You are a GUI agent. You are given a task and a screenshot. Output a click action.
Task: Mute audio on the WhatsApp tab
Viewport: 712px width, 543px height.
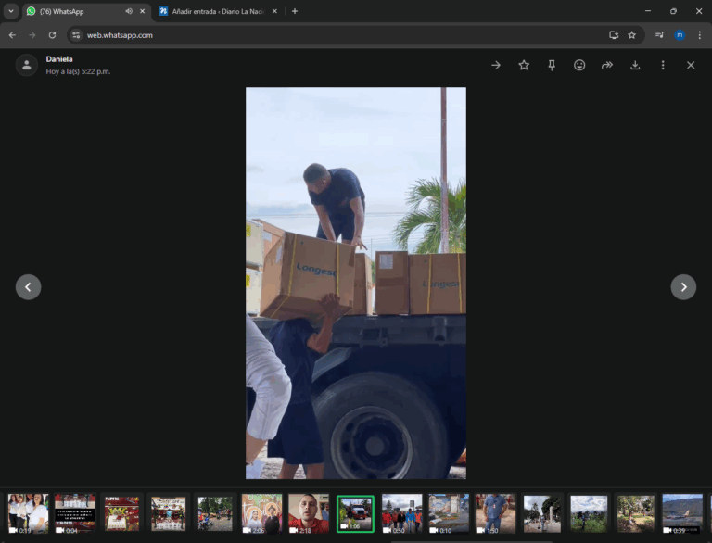[x=128, y=11]
